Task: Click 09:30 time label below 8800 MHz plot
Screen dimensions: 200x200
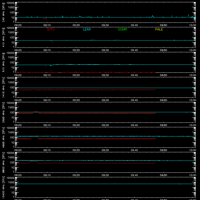Action: tap(105, 175)
